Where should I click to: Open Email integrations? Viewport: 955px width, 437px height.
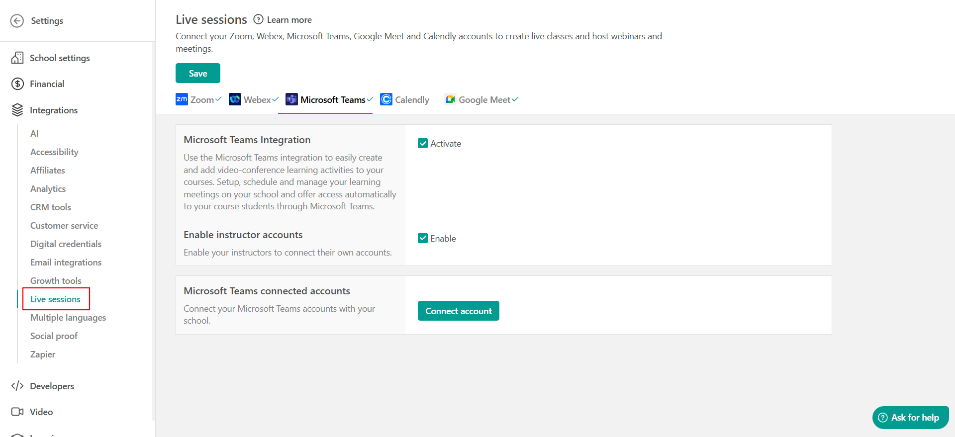66,262
